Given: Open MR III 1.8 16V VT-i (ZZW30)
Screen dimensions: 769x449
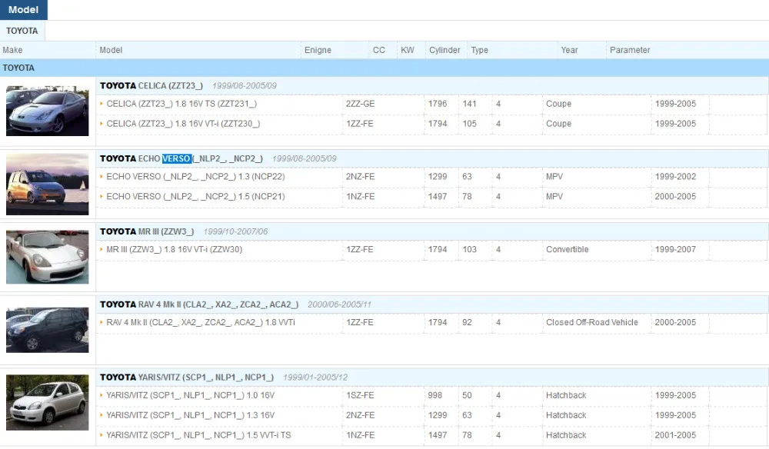Looking at the screenshot, I should point(174,249).
